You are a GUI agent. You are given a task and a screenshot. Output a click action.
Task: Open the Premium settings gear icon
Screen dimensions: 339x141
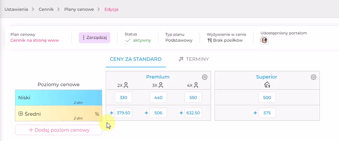[x=204, y=77]
